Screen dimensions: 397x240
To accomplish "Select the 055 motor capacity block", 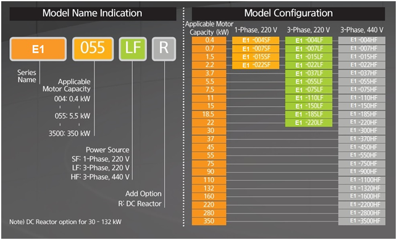I will pyautogui.click(x=93, y=49).
